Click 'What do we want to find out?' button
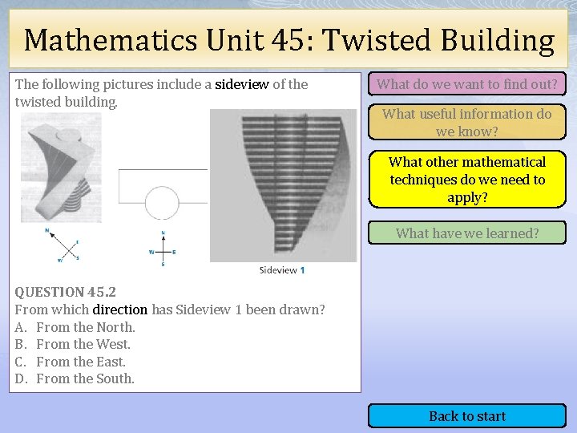577x433 pixels. [467, 84]
